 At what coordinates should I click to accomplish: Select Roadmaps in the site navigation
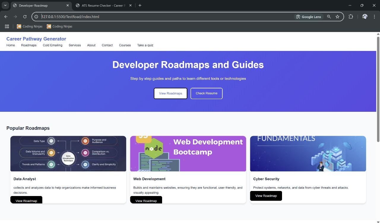pos(28,45)
